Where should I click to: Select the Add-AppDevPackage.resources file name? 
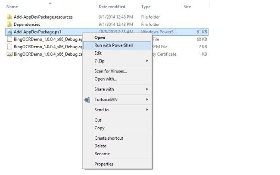(x=43, y=17)
